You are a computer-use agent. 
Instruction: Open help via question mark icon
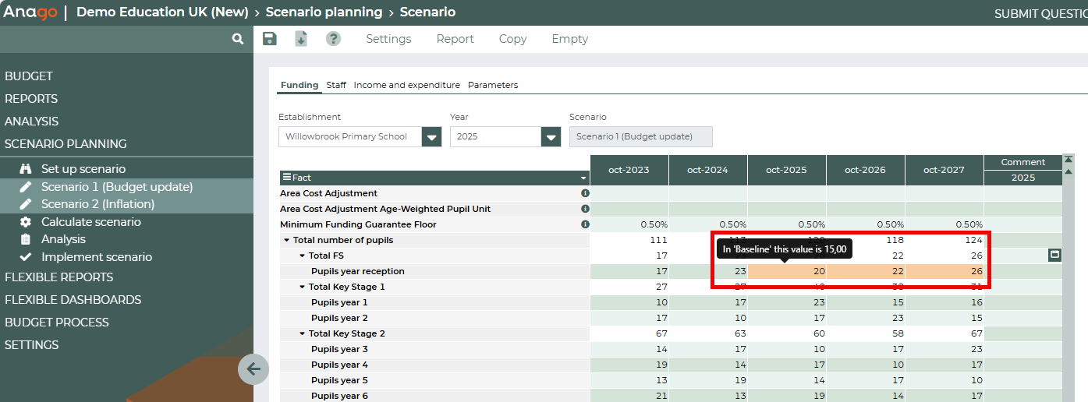coord(333,39)
